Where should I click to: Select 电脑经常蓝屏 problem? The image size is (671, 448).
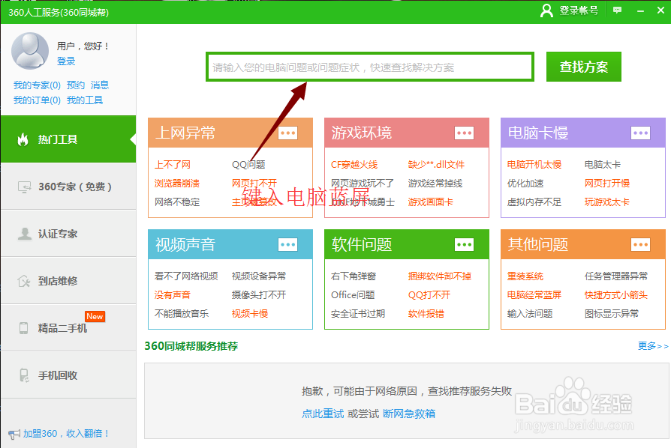coord(534,294)
